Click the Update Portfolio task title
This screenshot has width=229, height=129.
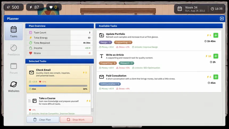tap(115, 34)
